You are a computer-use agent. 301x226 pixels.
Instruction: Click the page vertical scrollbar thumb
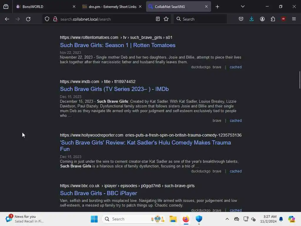[300, 80]
